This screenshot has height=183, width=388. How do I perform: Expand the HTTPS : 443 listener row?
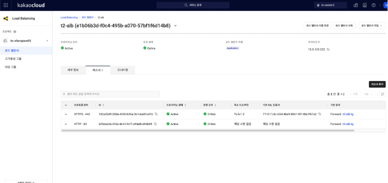pyautogui.click(x=66, y=114)
